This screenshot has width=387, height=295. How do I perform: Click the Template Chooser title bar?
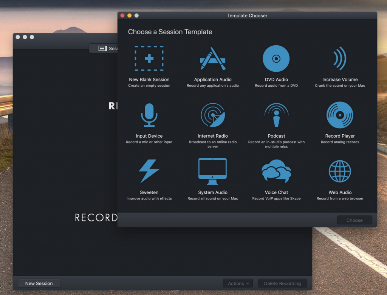247,15
